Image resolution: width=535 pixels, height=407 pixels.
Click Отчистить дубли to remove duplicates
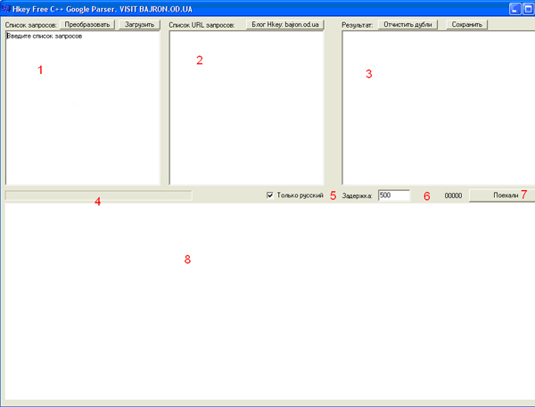click(407, 24)
